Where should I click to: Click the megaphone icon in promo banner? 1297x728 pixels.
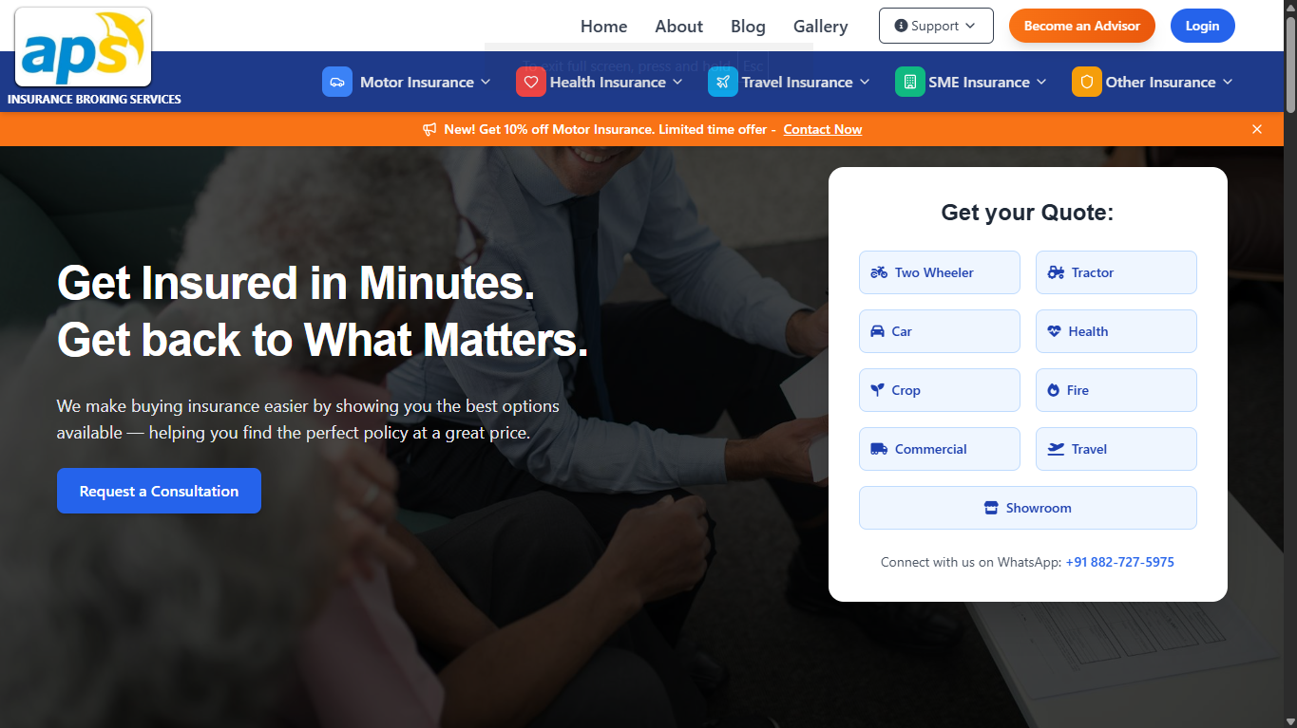coord(429,129)
